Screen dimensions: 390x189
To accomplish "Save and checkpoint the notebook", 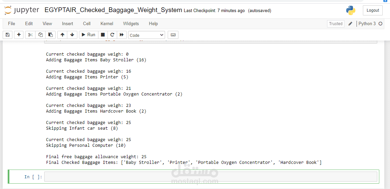I will point(7,35).
